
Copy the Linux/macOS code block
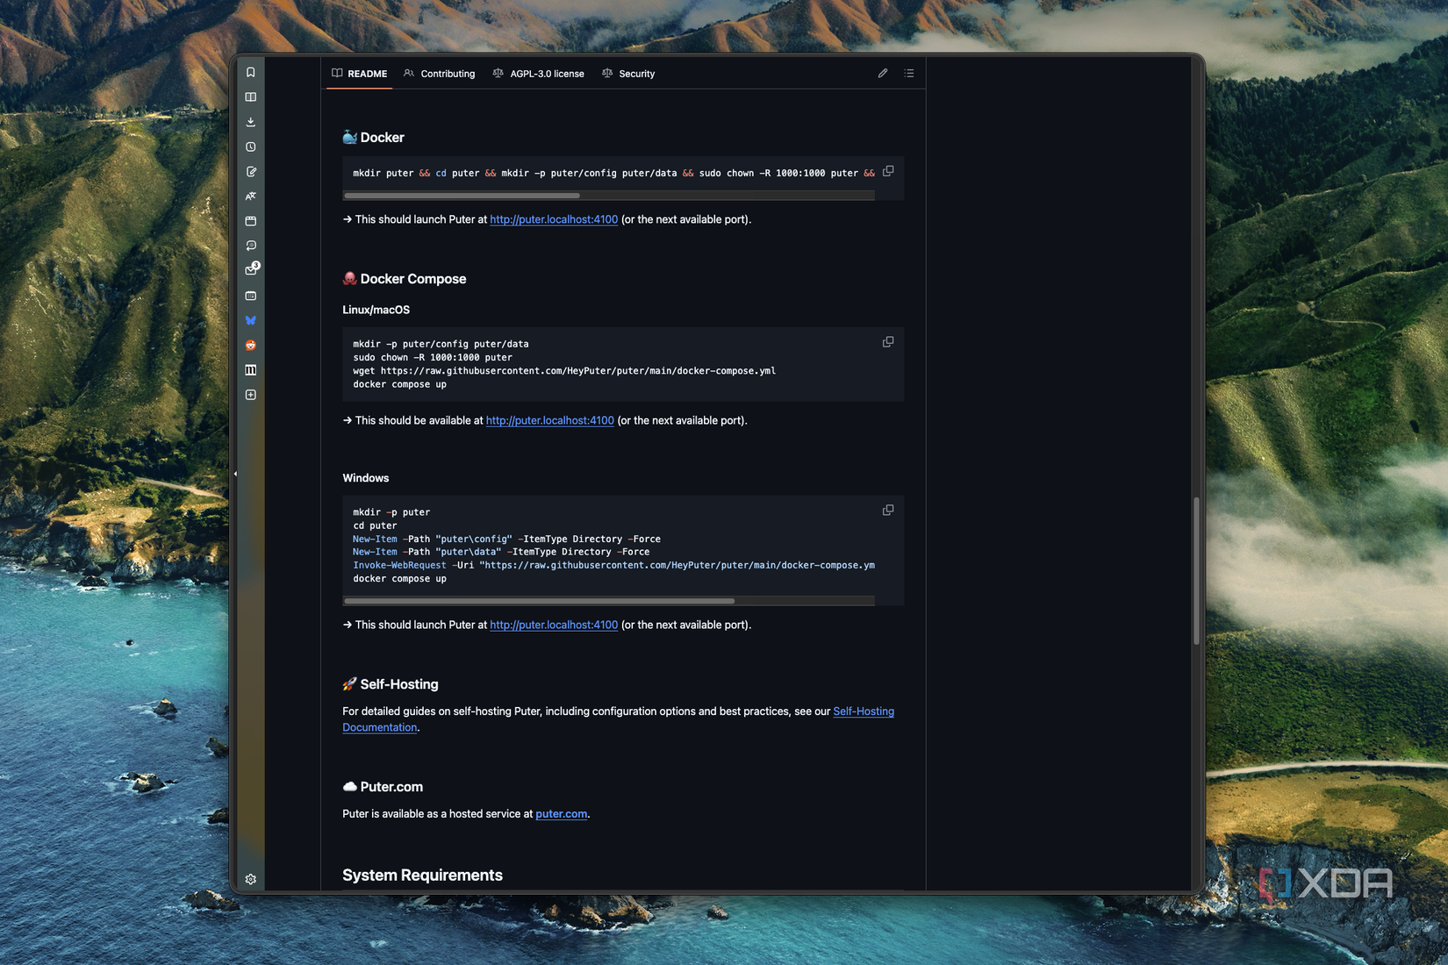[888, 342]
